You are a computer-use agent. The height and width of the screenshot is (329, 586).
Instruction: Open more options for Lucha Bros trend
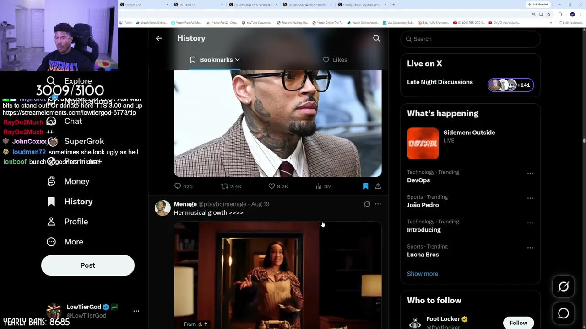point(530,247)
